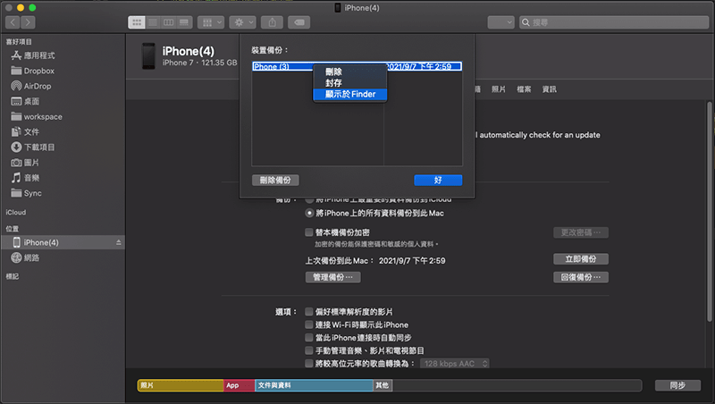Click the iCloud sidebar heading
The image size is (715, 404).
coord(16,213)
